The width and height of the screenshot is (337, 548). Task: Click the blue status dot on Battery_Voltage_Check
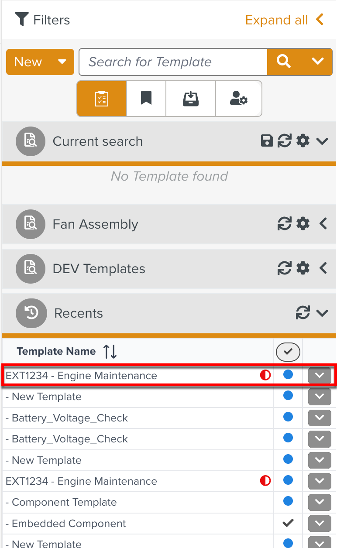pyautogui.click(x=288, y=418)
